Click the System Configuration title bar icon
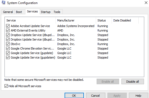 coord(3,3)
